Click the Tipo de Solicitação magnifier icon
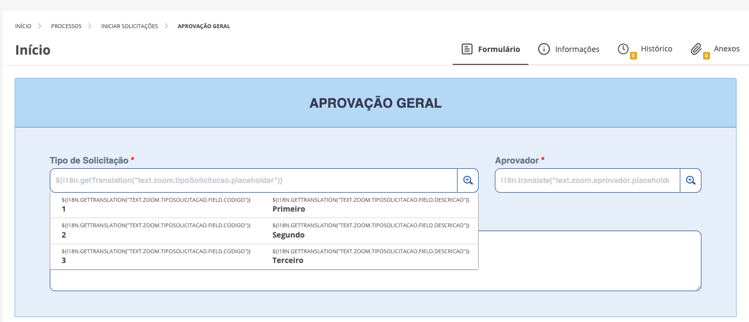This screenshot has height=322, width=749. [468, 180]
